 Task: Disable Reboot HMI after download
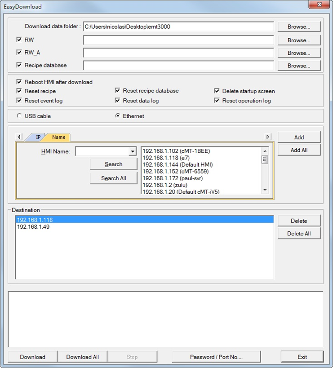pos(19,82)
